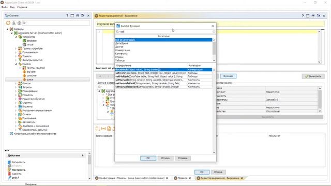The height and width of the screenshot is (186, 331).
Task: Click Приложения icon in tree
Action: pyautogui.click(x=20, y=118)
